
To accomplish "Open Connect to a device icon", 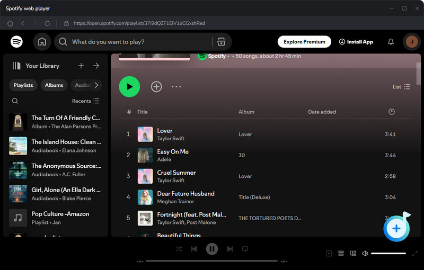I will pyautogui.click(x=353, y=254).
